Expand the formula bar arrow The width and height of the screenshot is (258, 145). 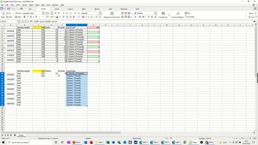[x=254, y=21]
